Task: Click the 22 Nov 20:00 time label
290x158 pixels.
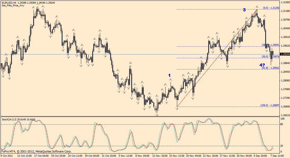Action: (x=211, y=156)
